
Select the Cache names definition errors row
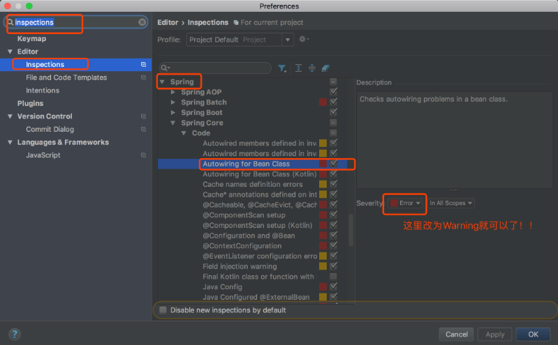coord(253,185)
